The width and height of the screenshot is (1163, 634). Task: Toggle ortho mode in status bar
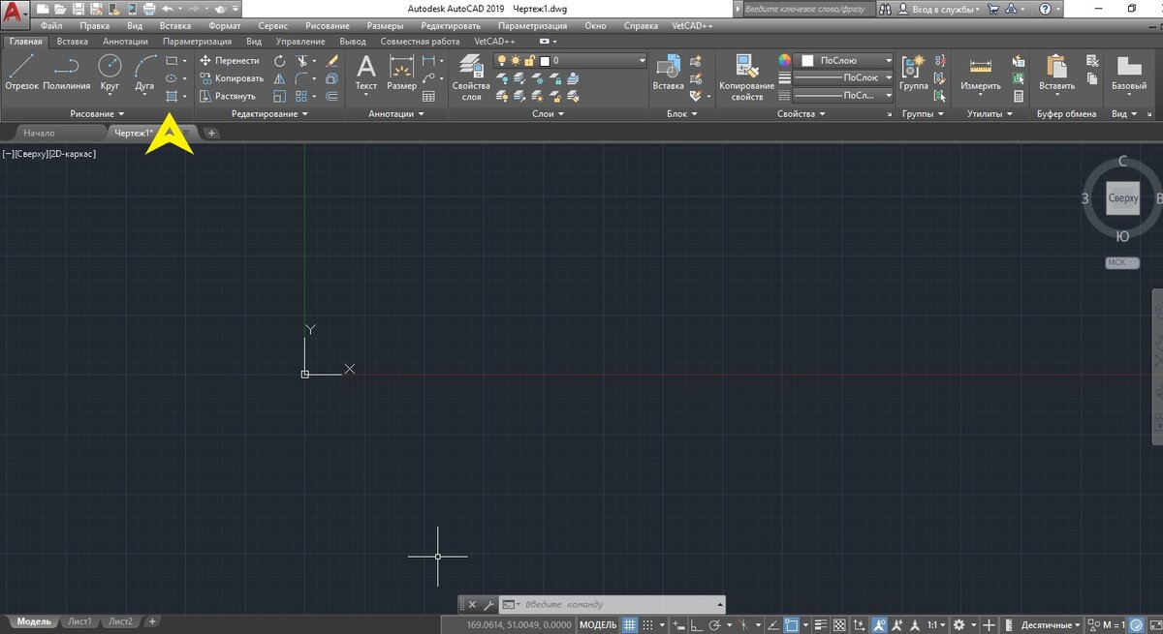(x=697, y=624)
